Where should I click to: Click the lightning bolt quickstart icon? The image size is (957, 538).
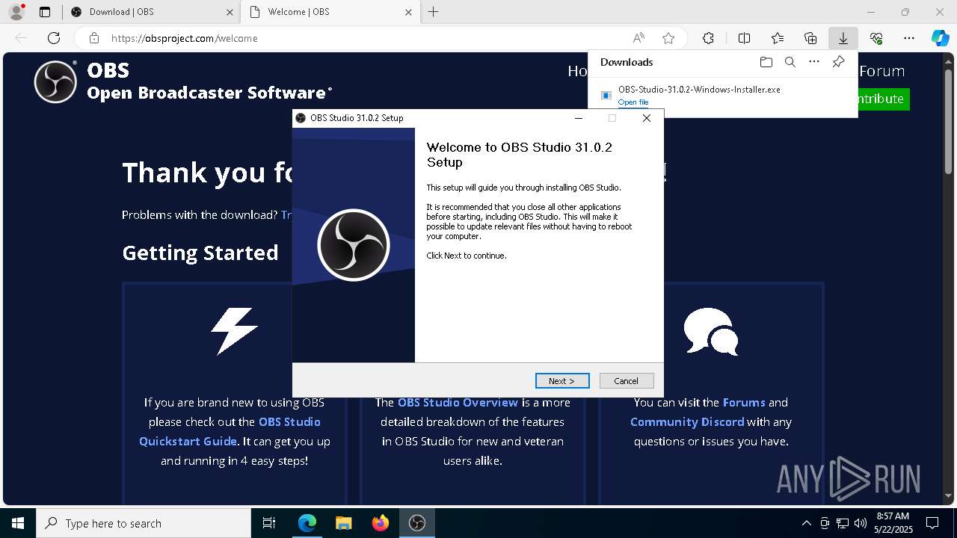pyautogui.click(x=234, y=330)
